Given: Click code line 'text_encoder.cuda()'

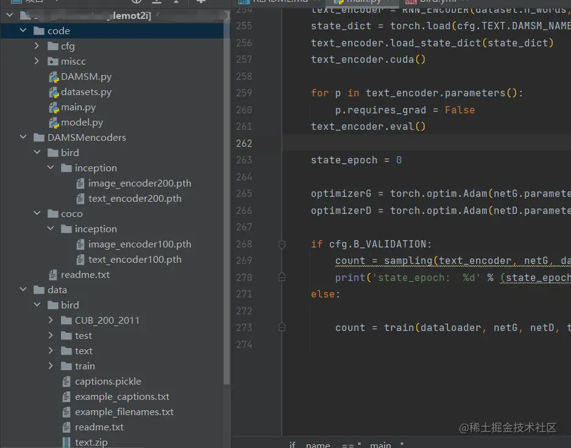Looking at the screenshot, I should tap(368, 59).
